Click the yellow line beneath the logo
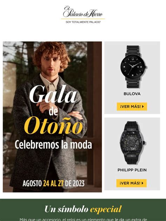Screen dimensions: 166x221 (83, 19)
